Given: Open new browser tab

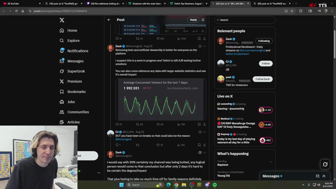Looking at the screenshot, I should [296, 4].
